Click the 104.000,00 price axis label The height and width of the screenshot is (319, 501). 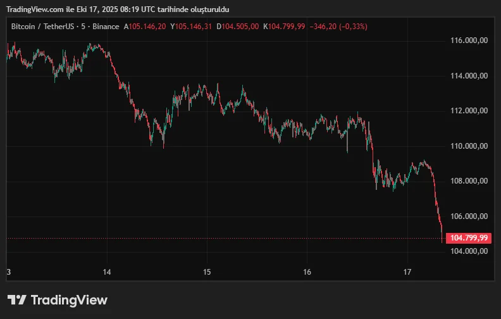coord(469,251)
